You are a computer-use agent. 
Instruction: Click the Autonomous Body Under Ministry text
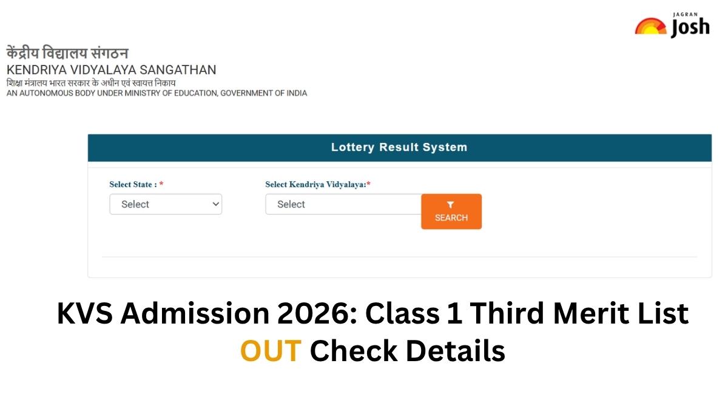[157, 93]
